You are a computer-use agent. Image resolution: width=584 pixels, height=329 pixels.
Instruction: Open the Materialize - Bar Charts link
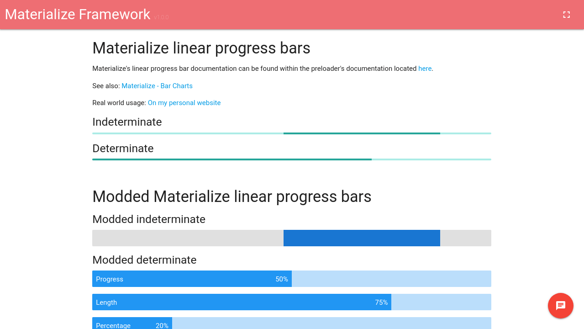point(157,86)
